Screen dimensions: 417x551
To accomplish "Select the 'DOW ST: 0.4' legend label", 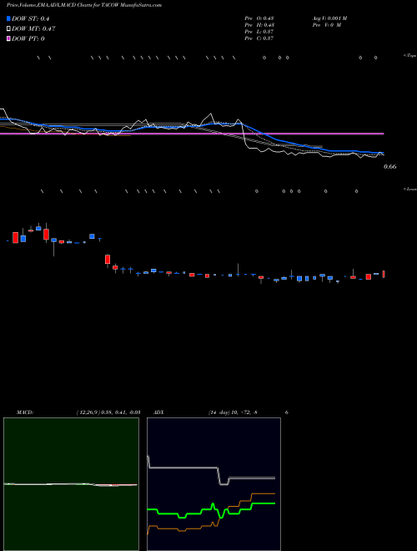I will pyautogui.click(x=30, y=18).
